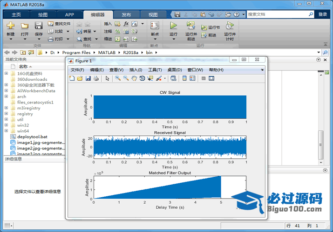Click the Open File icon in Figure 1

click(80, 78)
